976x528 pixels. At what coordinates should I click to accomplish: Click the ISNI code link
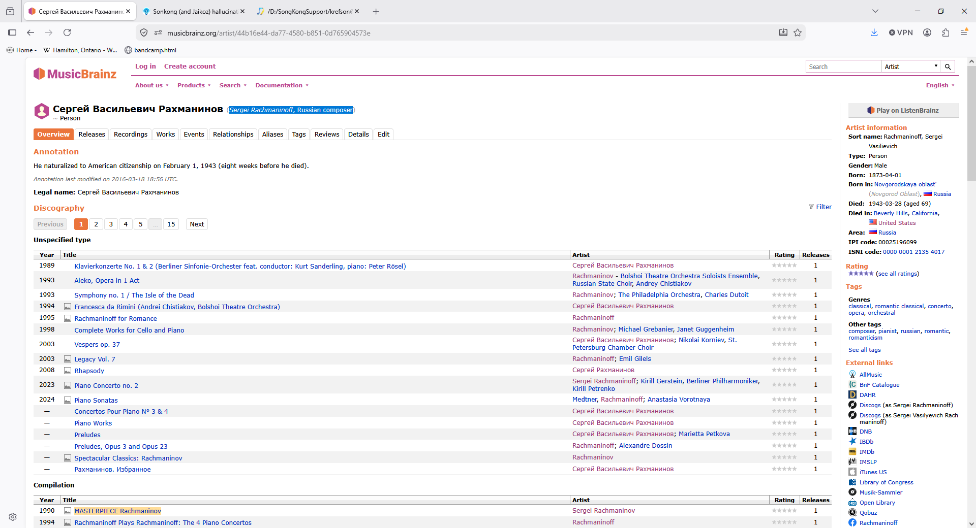913,252
